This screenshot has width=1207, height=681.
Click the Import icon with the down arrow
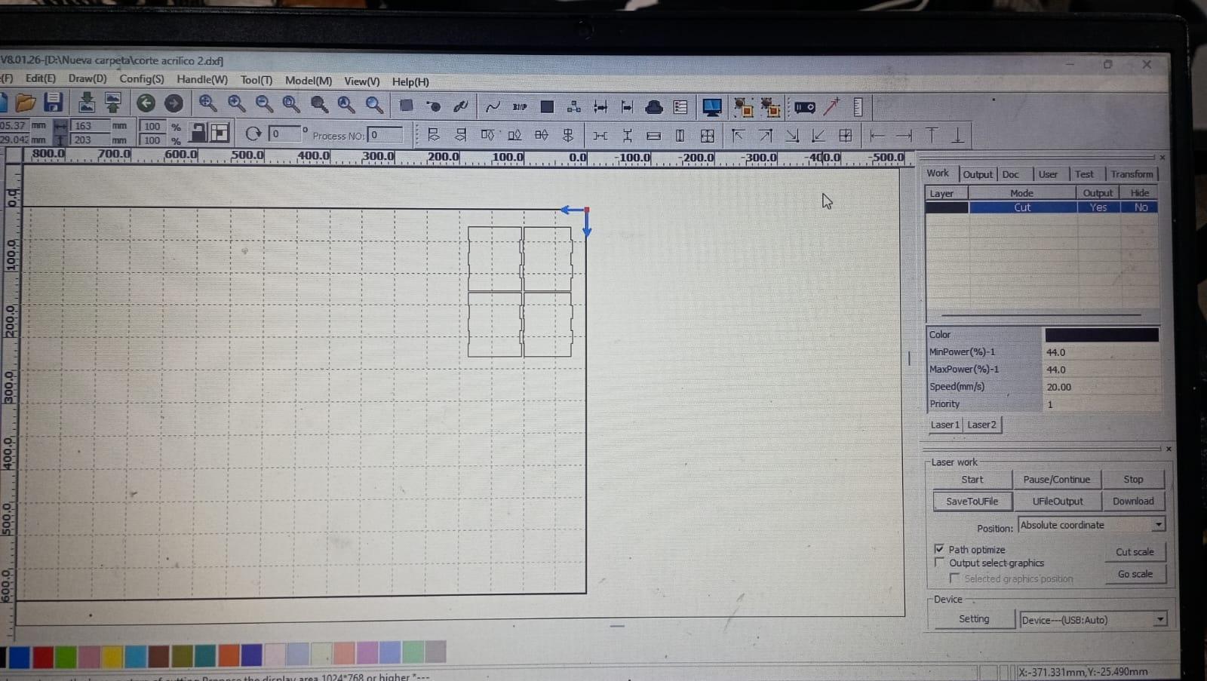[x=87, y=103]
